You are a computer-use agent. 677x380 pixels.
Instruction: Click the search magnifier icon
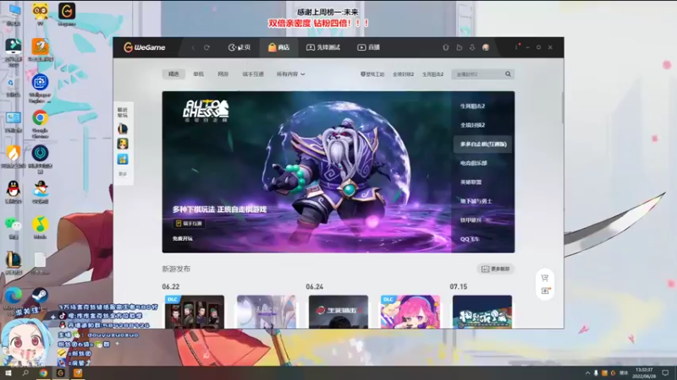pos(509,74)
